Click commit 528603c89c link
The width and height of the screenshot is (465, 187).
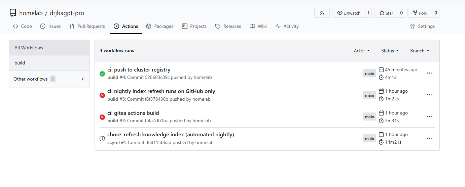[157, 78]
